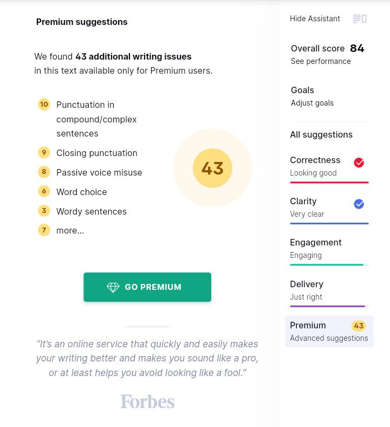Click the diamond icon on Go Premium
This screenshot has height=427, width=390.
(x=113, y=287)
